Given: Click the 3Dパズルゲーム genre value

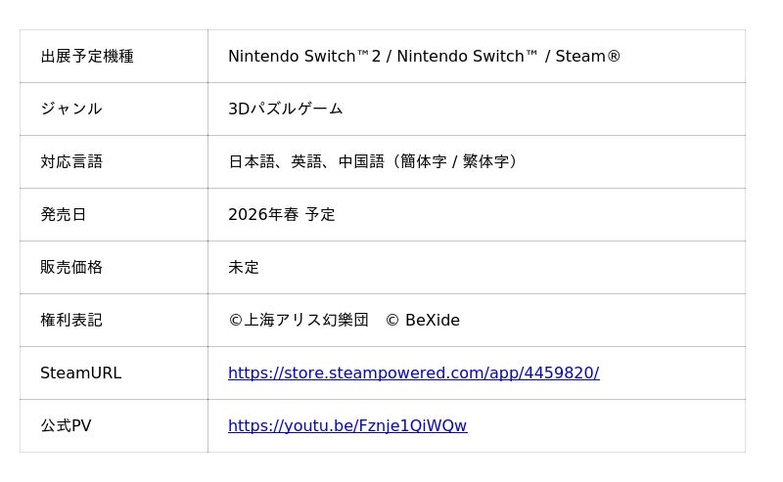Looking at the screenshot, I should pos(286,110).
